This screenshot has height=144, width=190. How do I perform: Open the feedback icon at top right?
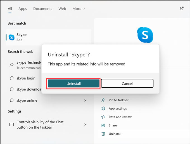click(x=182, y=8)
